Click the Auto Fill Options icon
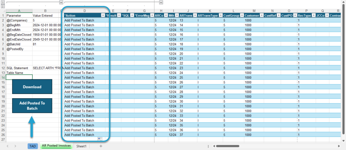 click(100, 139)
